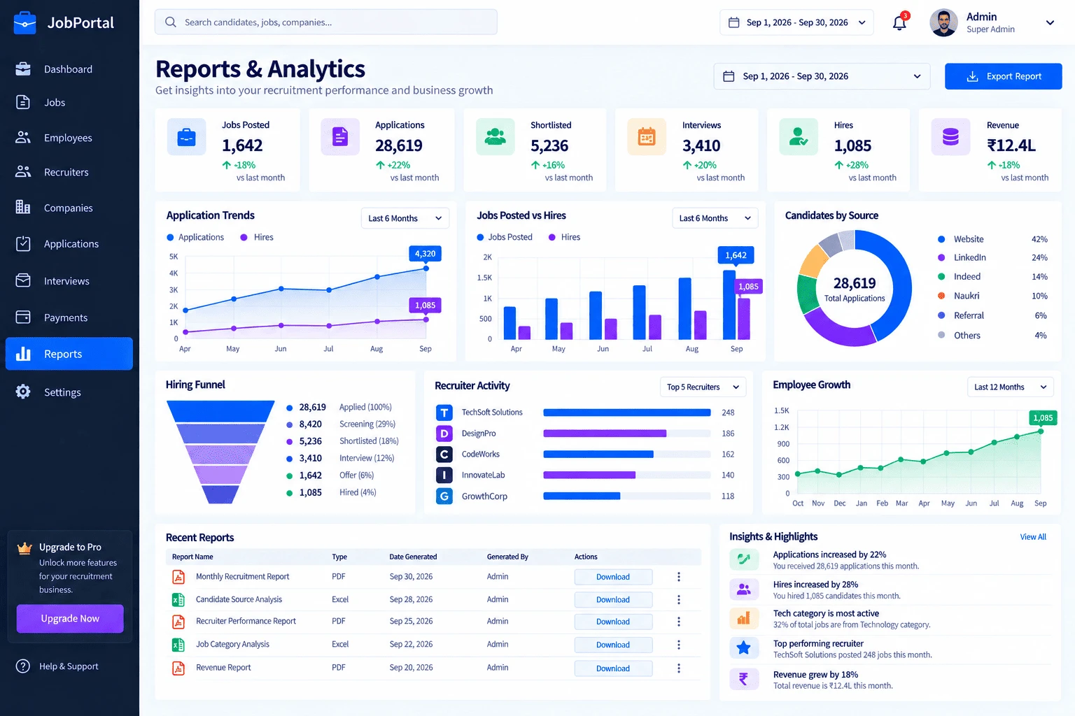Click the LinkedIn color dot in legend
Viewport: 1075px width, 716px height.
click(941, 257)
